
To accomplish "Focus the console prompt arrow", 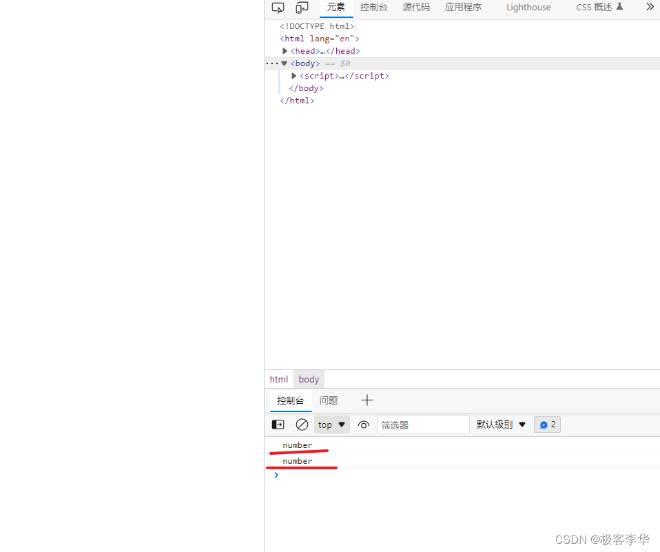I will click(276, 475).
